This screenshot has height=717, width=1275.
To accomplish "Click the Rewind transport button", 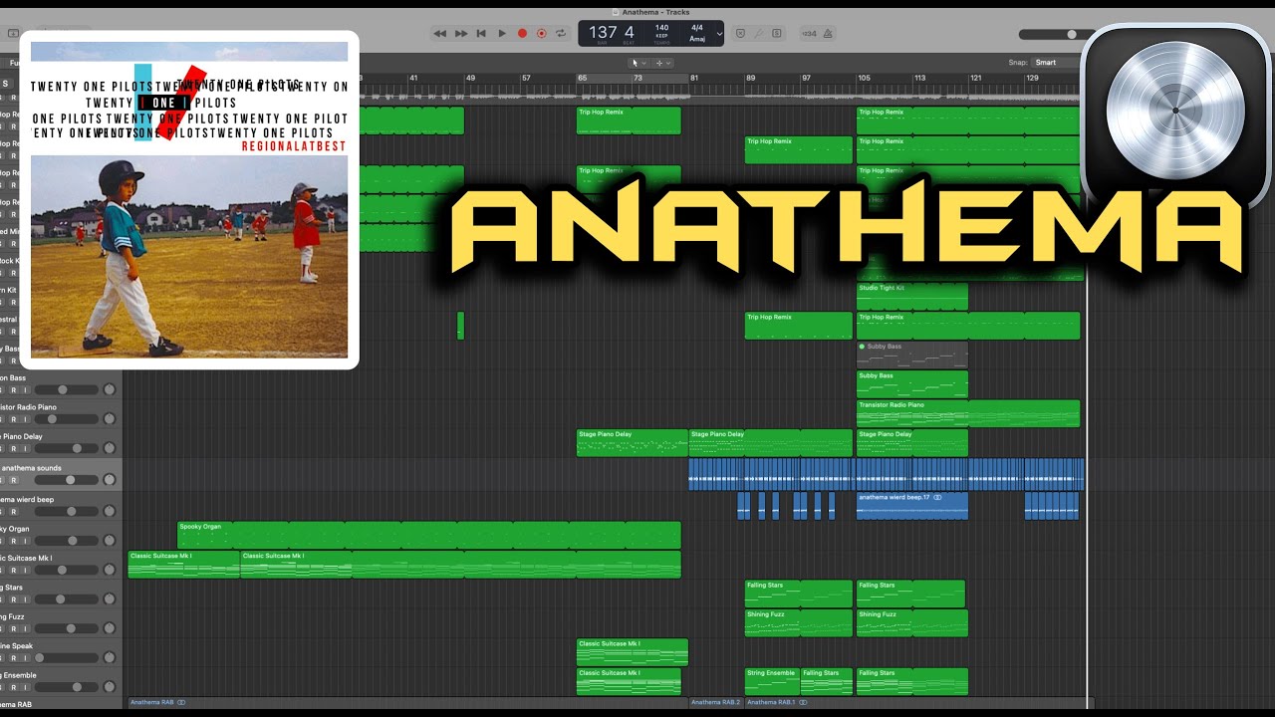I will click(x=440, y=33).
